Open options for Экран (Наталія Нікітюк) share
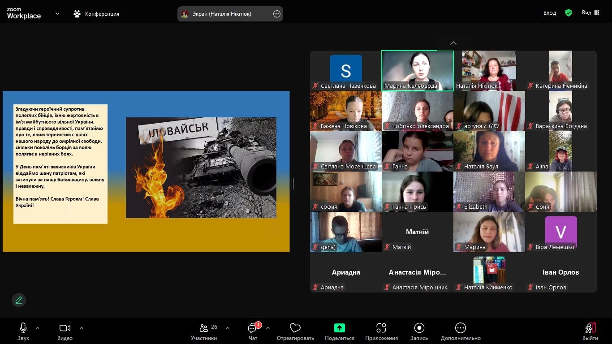The height and width of the screenshot is (344, 612). tap(277, 14)
